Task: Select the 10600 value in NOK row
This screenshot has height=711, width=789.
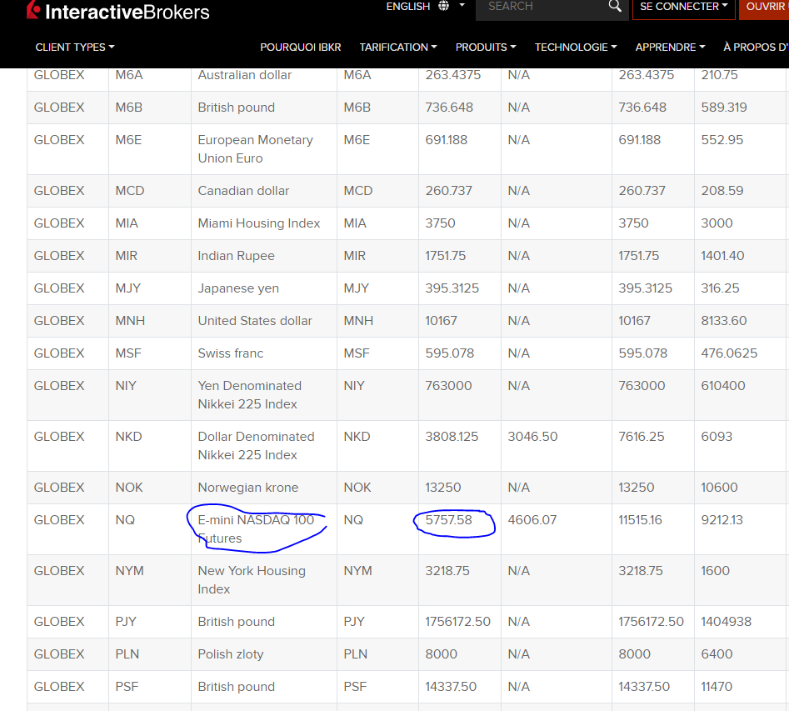Action: pos(719,488)
